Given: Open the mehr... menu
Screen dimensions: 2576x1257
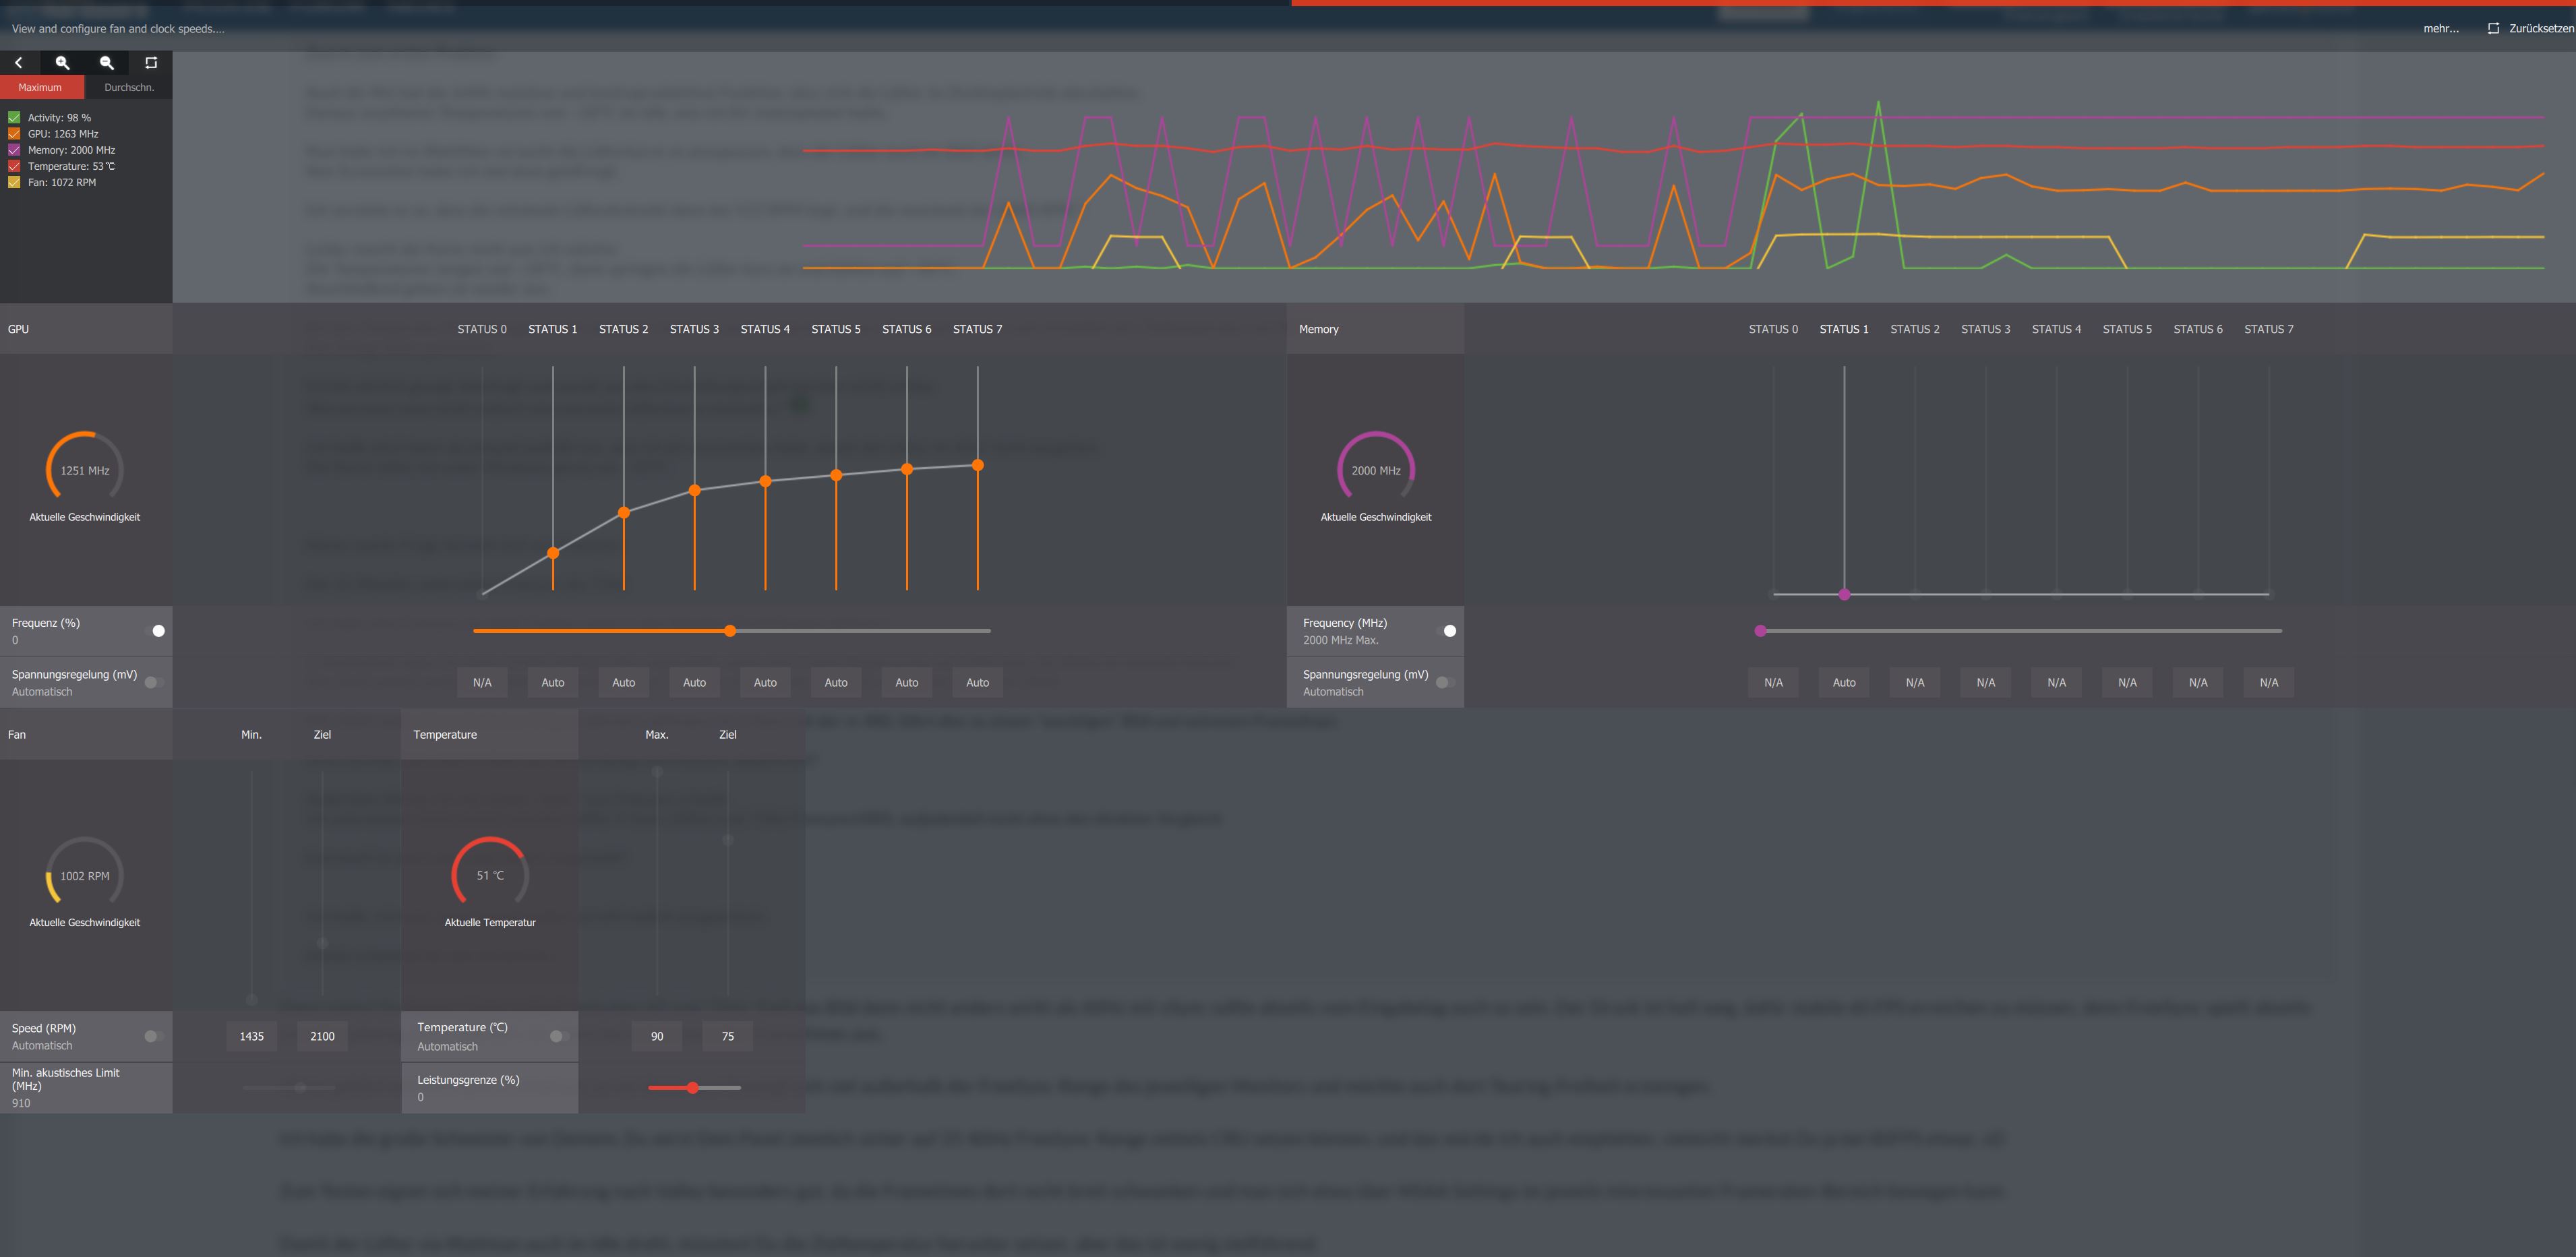Looking at the screenshot, I should 2440,28.
